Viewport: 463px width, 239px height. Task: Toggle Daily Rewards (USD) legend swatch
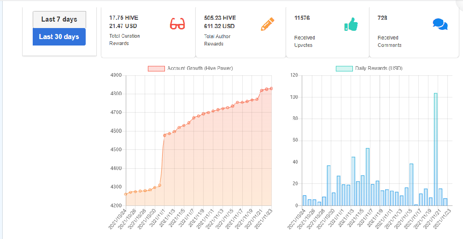tap(344, 68)
